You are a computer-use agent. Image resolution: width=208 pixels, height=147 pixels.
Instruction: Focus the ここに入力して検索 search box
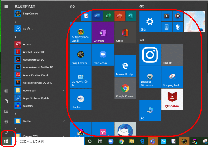pyautogui.click(x=48, y=141)
